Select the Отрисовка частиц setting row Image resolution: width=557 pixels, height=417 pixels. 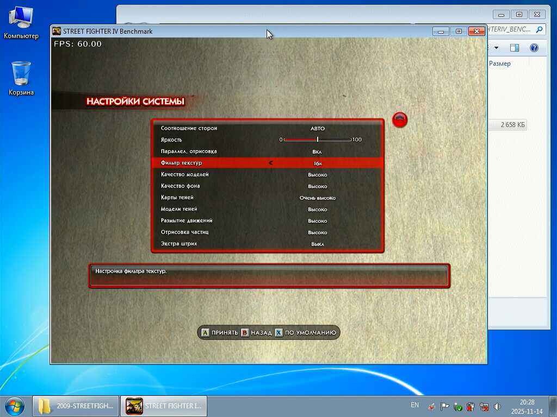pos(268,232)
